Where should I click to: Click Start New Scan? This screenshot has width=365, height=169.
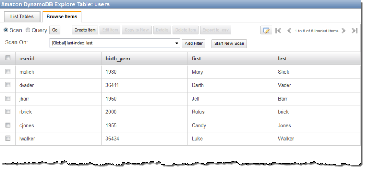(229, 43)
